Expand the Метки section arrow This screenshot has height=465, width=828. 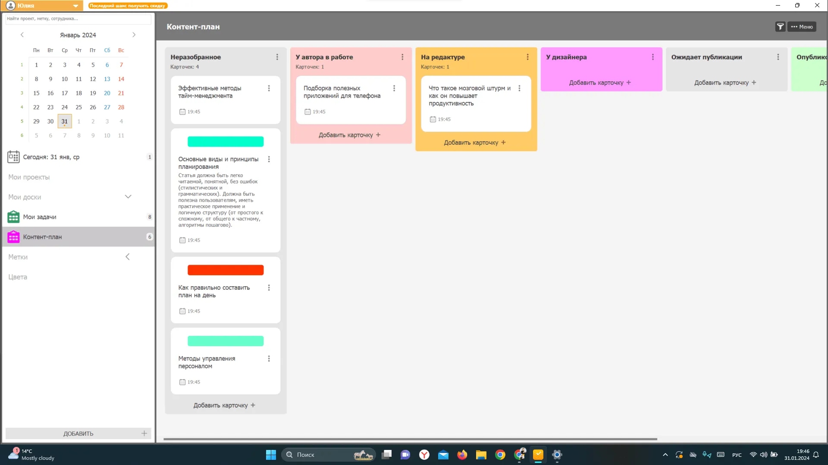128,257
